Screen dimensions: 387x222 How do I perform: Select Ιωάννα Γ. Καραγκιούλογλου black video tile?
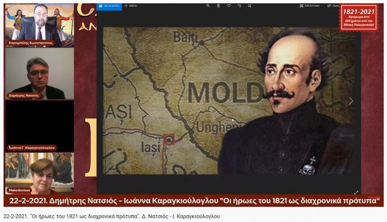click(40, 126)
